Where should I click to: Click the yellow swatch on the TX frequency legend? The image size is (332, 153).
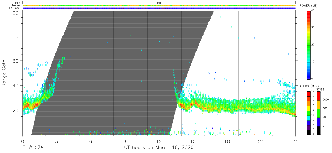point(309,108)
